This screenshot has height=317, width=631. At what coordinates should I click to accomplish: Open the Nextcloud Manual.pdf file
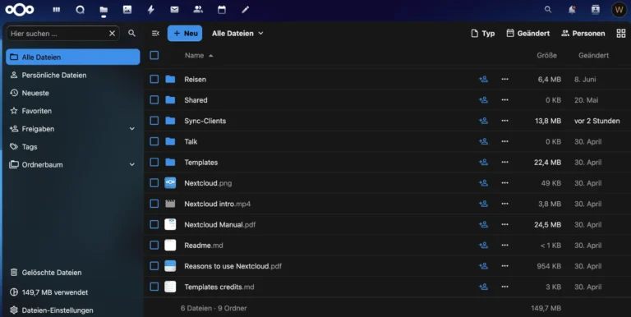click(x=219, y=224)
